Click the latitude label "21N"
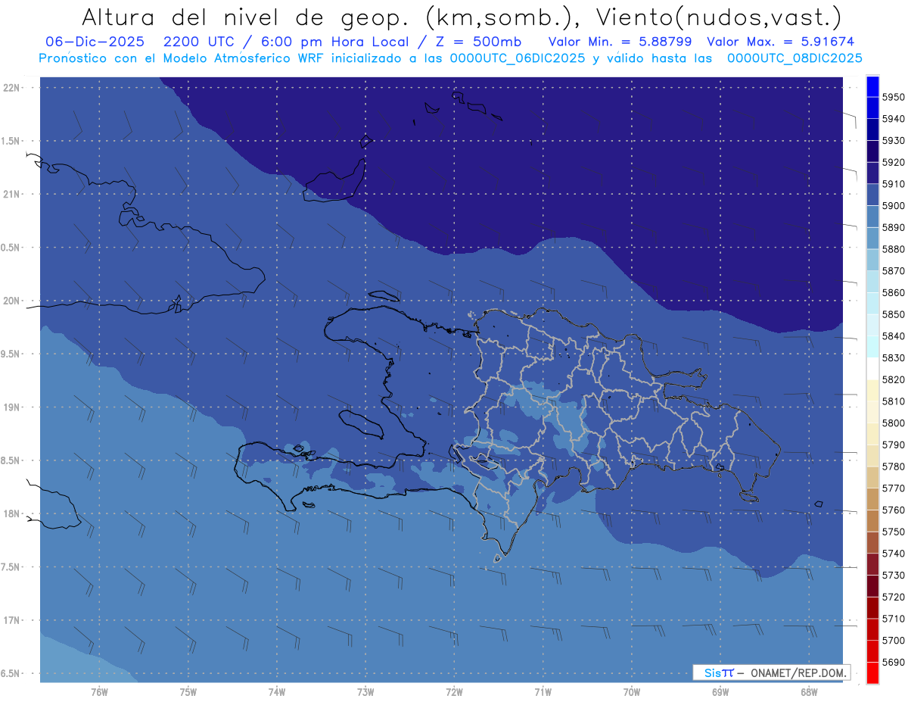The width and height of the screenshot is (908, 702). [x=11, y=195]
